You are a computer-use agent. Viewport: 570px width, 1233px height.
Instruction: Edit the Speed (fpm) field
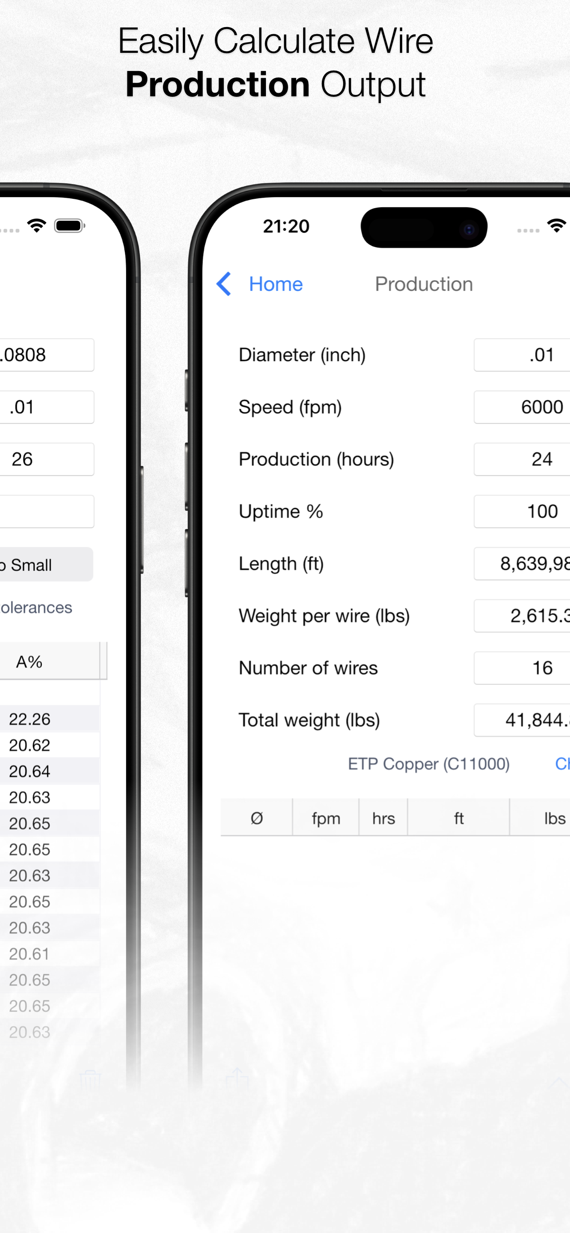[522, 407]
